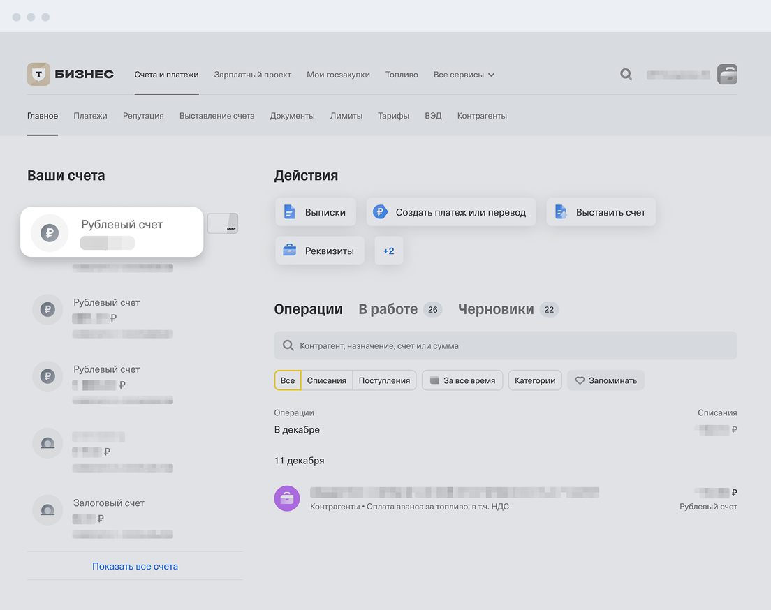Click Показать все счета link
The height and width of the screenshot is (610, 771).
(x=135, y=566)
